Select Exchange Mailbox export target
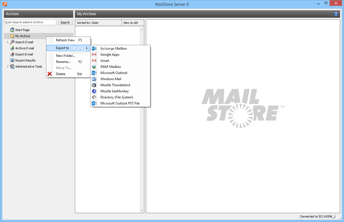 [x=121, y=49]
